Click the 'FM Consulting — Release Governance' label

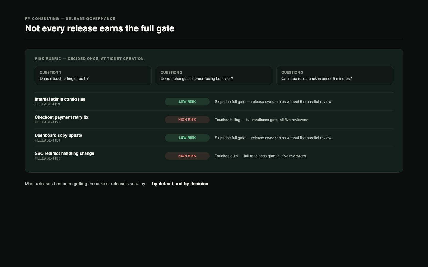[70, 18]
